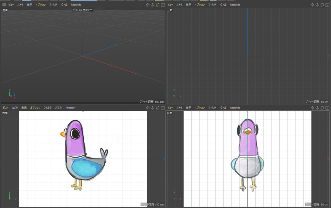The height and width of the screenshot is (208, 331).
Task: Open フィルタ menu in the right viewport
Action: [48, 108]
